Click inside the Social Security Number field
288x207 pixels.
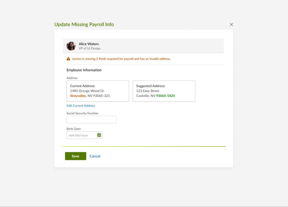click(91, 119)
